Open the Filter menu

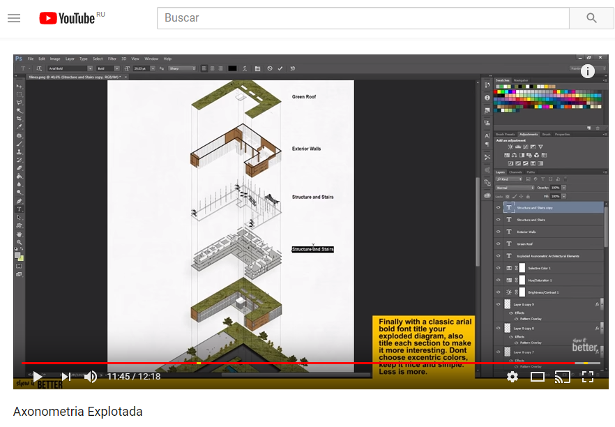pos(112,59)
